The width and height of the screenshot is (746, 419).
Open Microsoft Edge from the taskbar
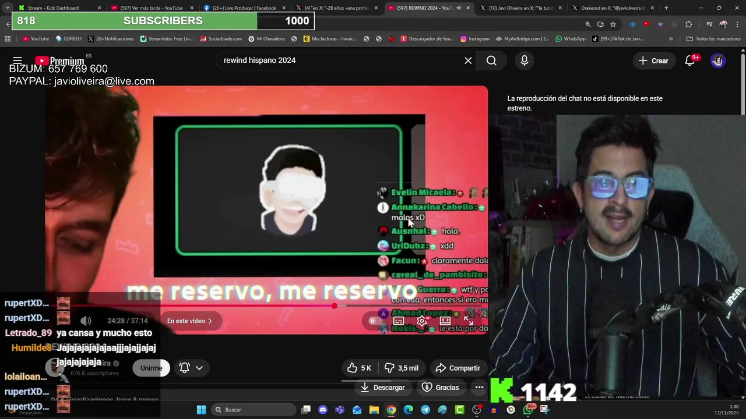click(408, 410)
